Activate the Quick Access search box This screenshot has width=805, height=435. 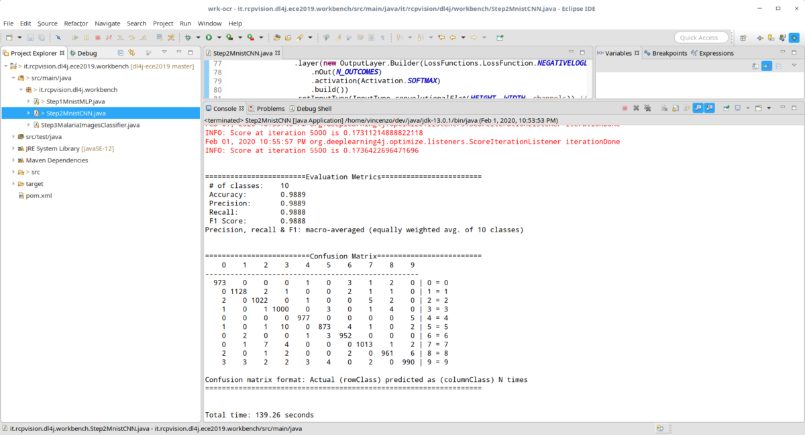701,37
